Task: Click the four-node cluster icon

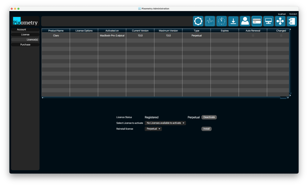Action: coord(280,21)
